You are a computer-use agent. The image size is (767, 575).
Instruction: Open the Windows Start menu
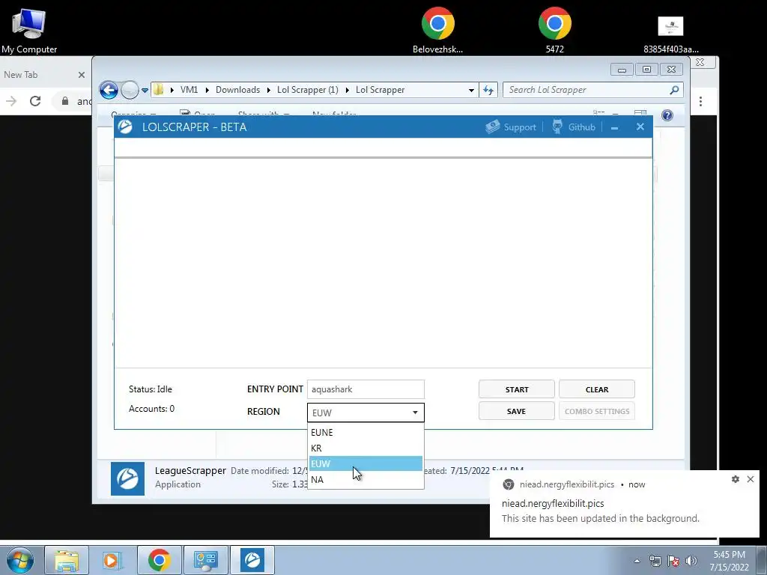pyautogui.click(x=20, y=560)
